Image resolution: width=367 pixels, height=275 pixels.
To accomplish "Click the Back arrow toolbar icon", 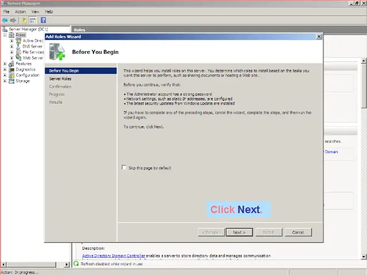I will [x=5, y=20].
